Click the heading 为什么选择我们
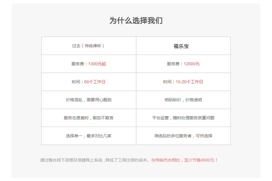272x181 pixels. click(136, 21)
